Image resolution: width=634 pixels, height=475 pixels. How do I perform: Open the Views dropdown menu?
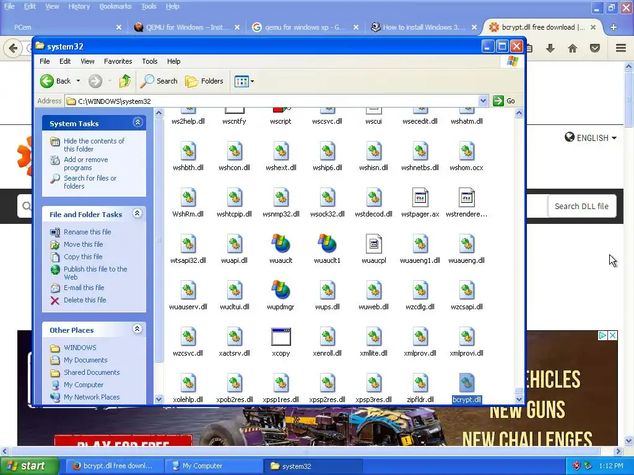click(244, 81)
